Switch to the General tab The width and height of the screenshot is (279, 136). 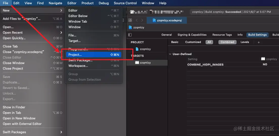click(x=167, y=35)
